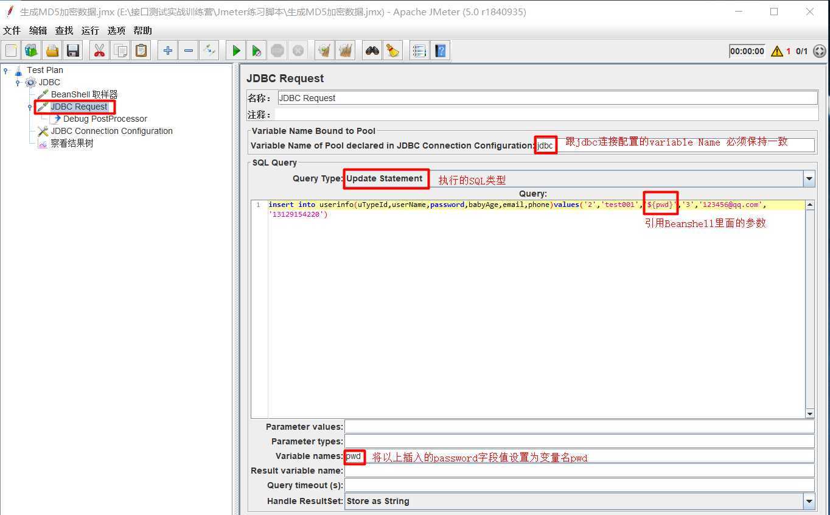Open the Query Type dropdown
Image resolution: width=830 pixels, height=515 pixels.
click(809, 179)
